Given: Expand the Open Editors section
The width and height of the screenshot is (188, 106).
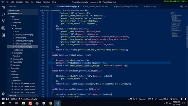Looking at the screenshot, I should 22,10.
